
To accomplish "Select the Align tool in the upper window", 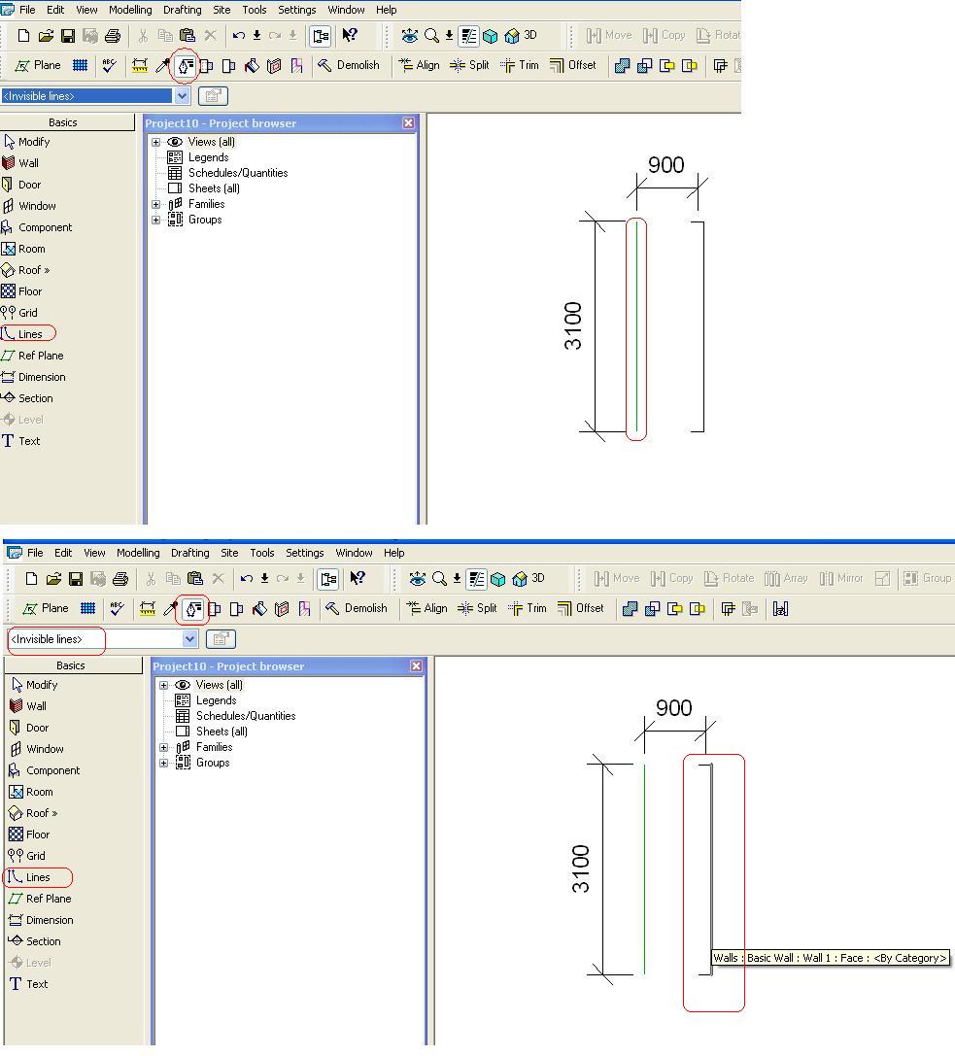I will coord(419,66).
